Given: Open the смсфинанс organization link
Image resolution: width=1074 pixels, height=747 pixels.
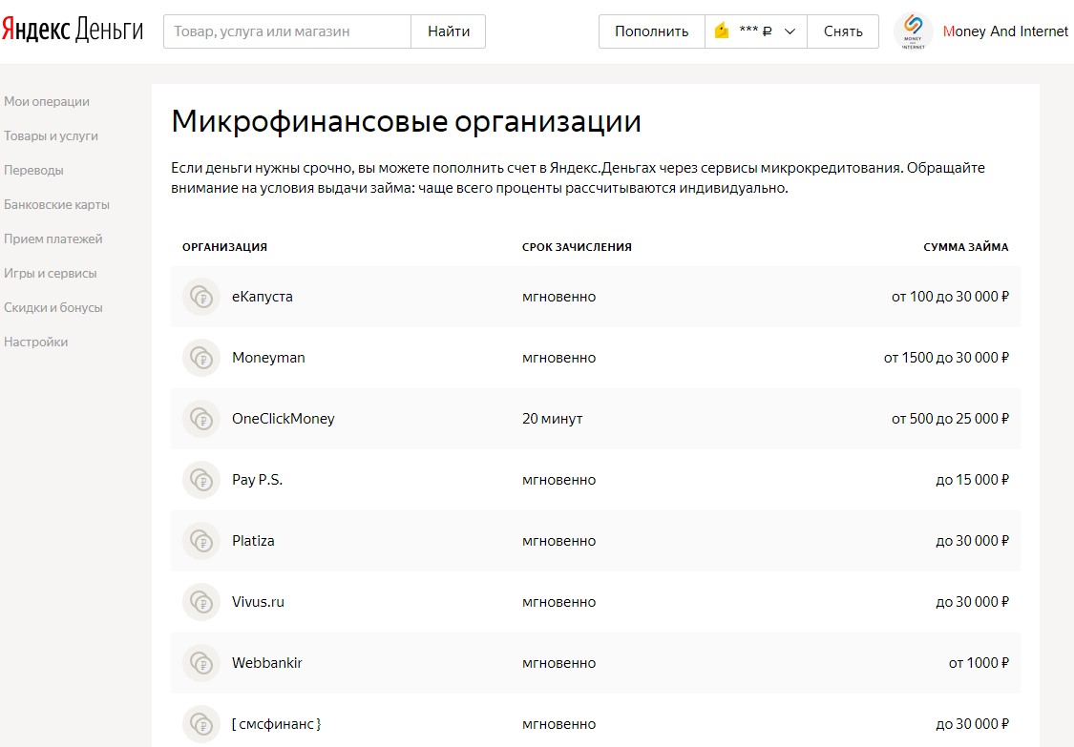Looking at the screenshot, I should (276, 724).
